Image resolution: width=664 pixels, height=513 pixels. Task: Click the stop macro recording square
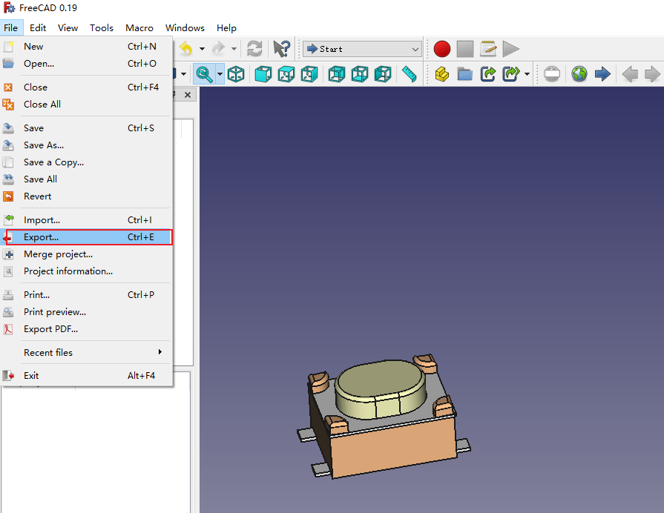point(465,49)
